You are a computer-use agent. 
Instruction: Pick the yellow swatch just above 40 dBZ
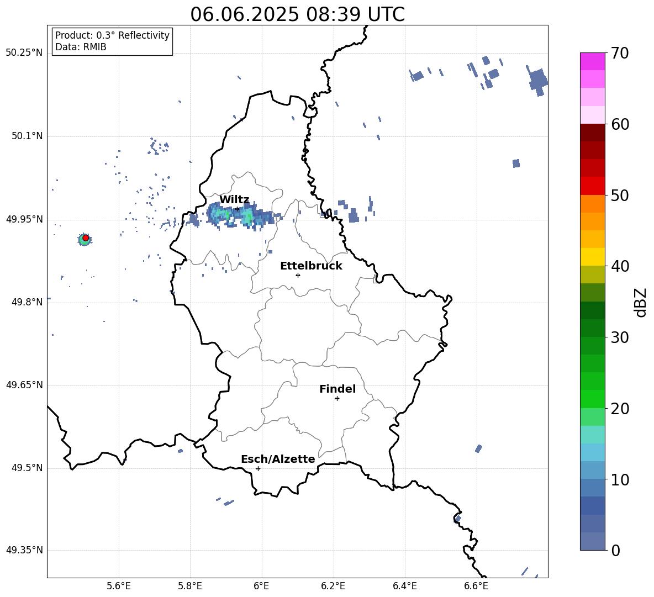[592, 257]
